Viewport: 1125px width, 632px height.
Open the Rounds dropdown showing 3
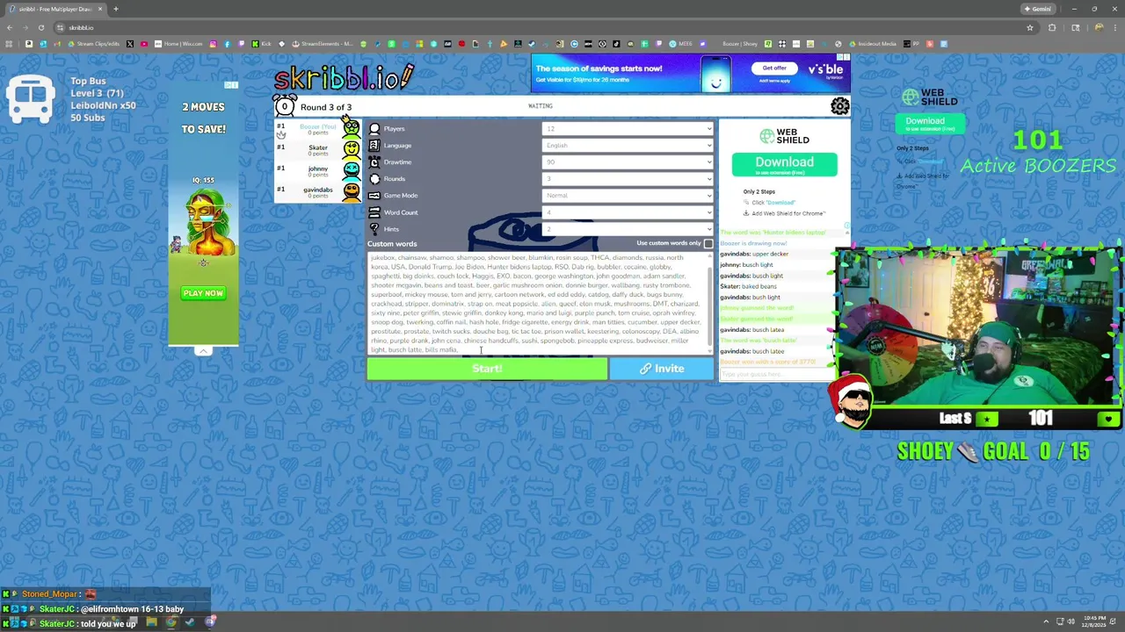pyautogui.click(x=628, y=179)
